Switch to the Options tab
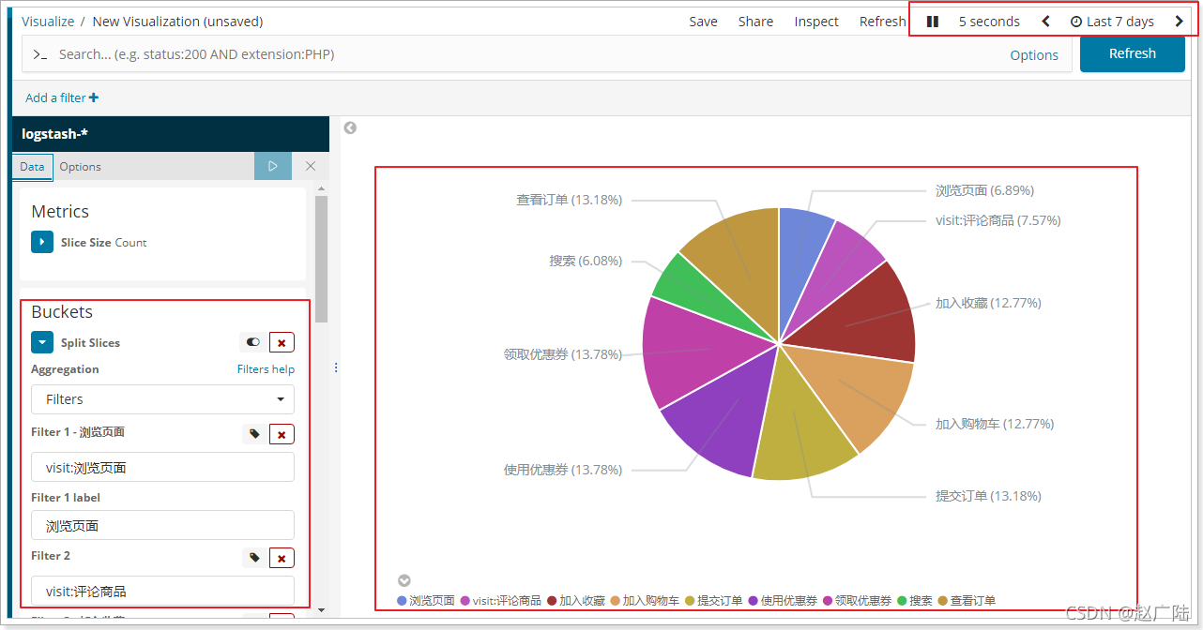This screenshot has height=630, width=1203. 80,166
